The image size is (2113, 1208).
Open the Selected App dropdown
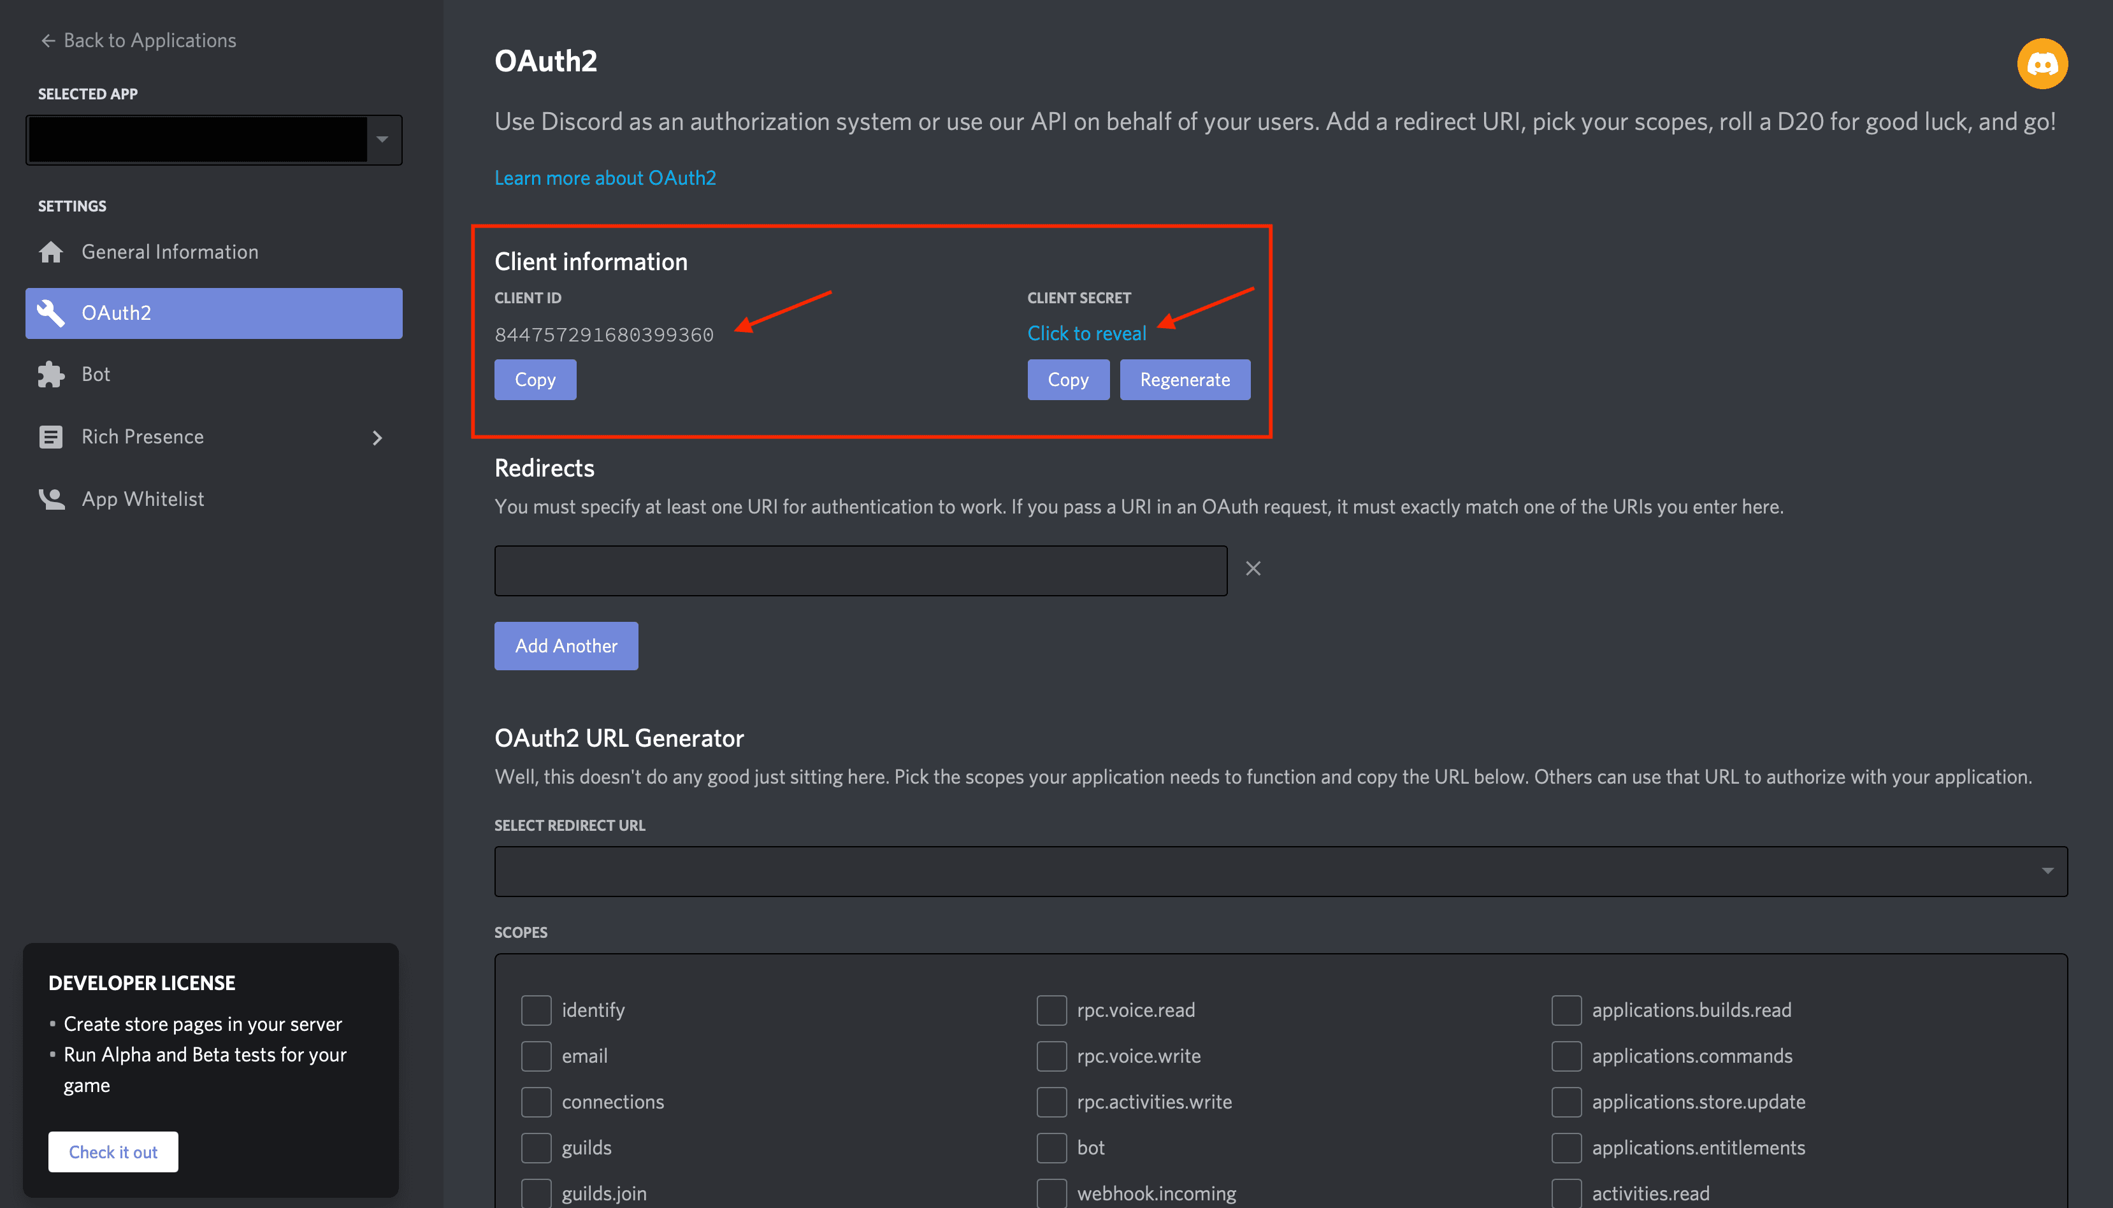click(x=214, y=140)
